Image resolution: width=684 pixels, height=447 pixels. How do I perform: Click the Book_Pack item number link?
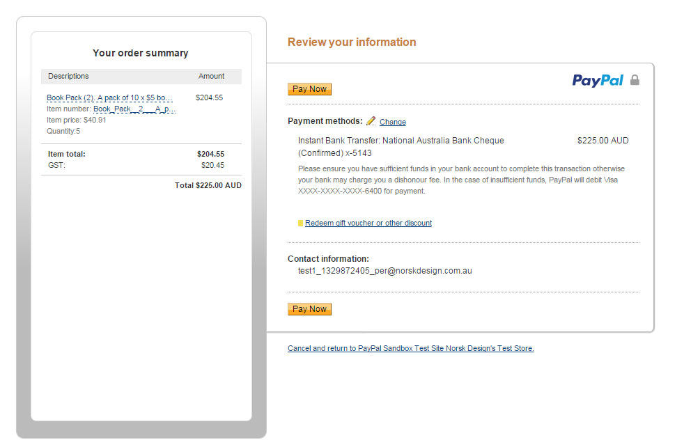(134, 109)
